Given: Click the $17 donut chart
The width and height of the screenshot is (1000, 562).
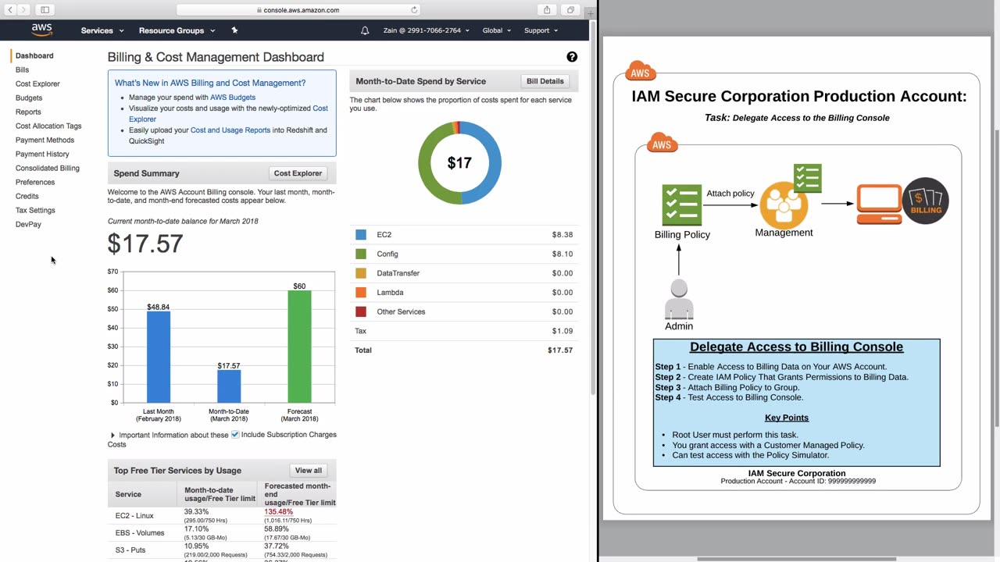Looking at the screenshot, I should pyautogui.click(x=459, y=163).
